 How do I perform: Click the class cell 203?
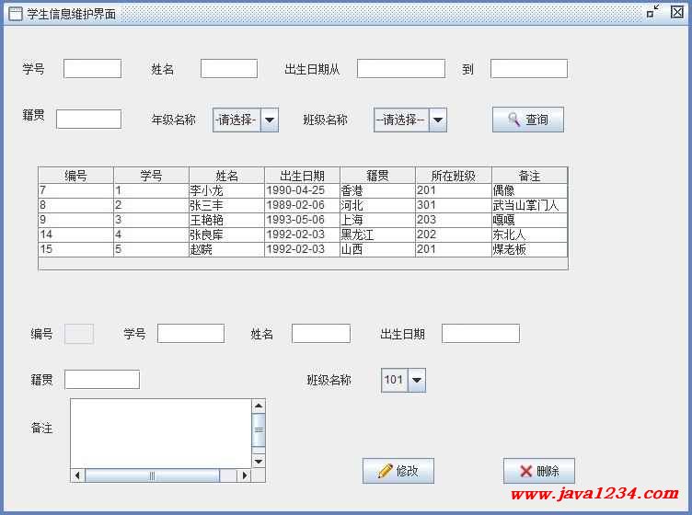point(454,220)
